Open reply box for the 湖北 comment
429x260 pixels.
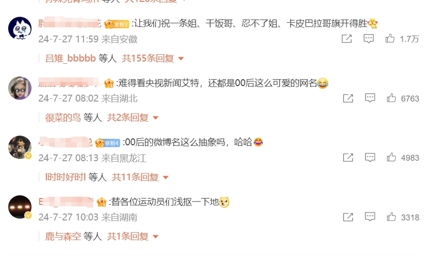point(370,98)
